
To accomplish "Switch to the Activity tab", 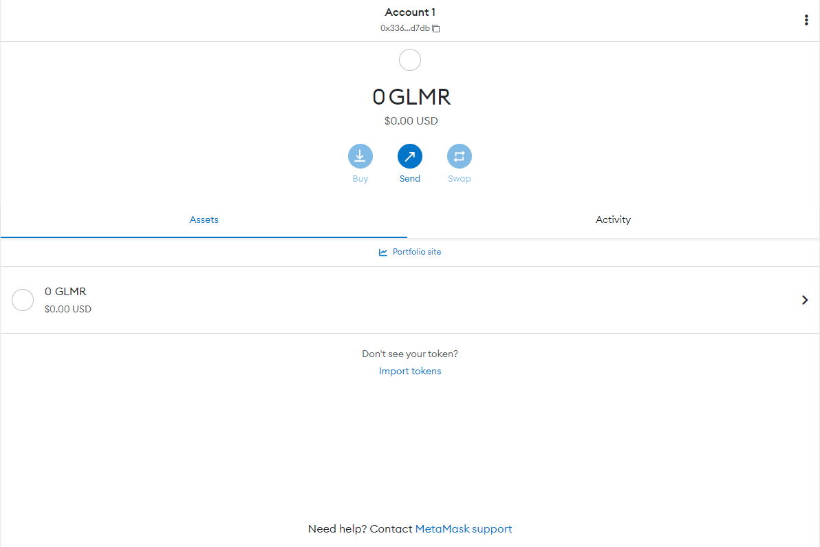I will pos(613,219).
